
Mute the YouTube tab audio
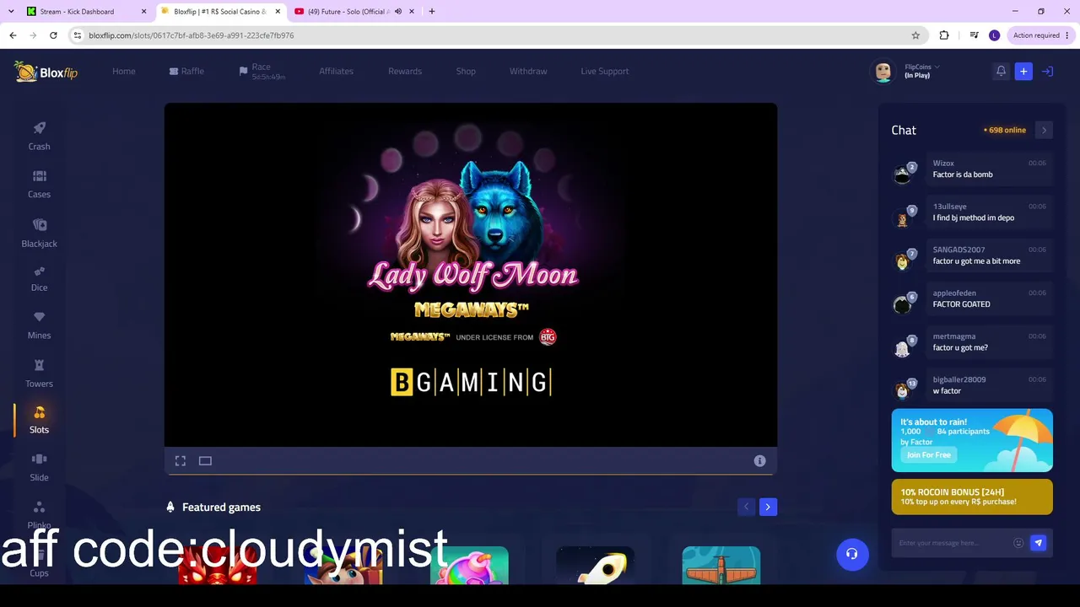(x=397, y=12)
